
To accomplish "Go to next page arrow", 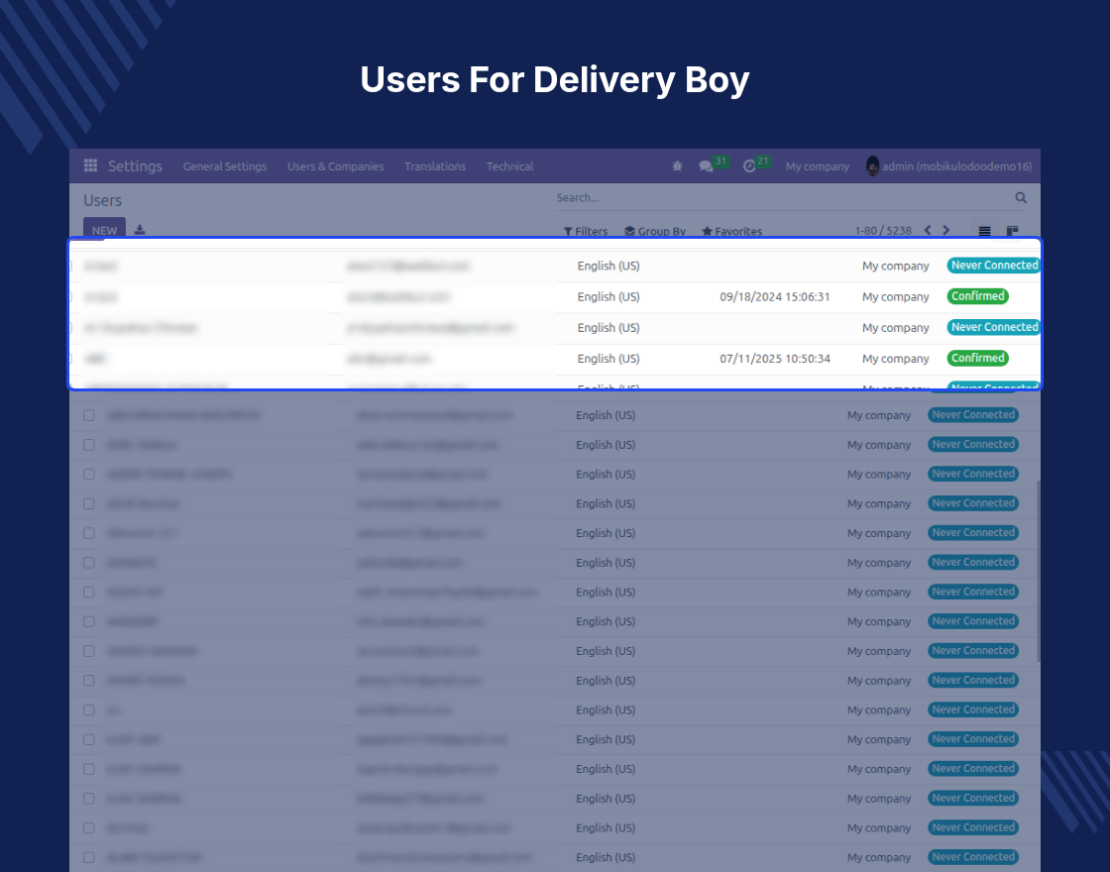I will [x=945, y=230].
